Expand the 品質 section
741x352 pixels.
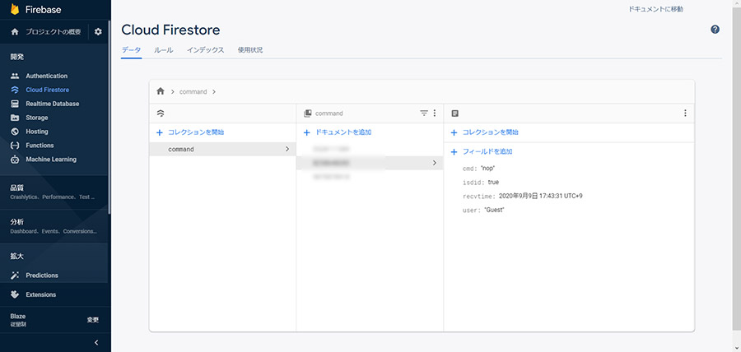pos(54,192)
